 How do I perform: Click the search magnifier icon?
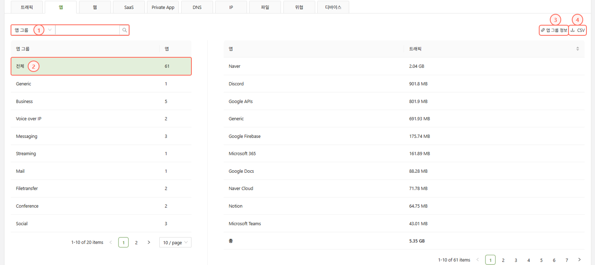(125, 30)
